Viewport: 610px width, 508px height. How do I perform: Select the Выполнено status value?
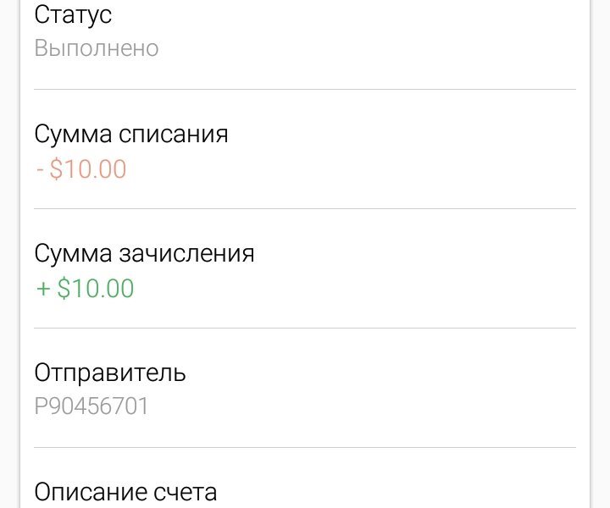pos(97,48)
